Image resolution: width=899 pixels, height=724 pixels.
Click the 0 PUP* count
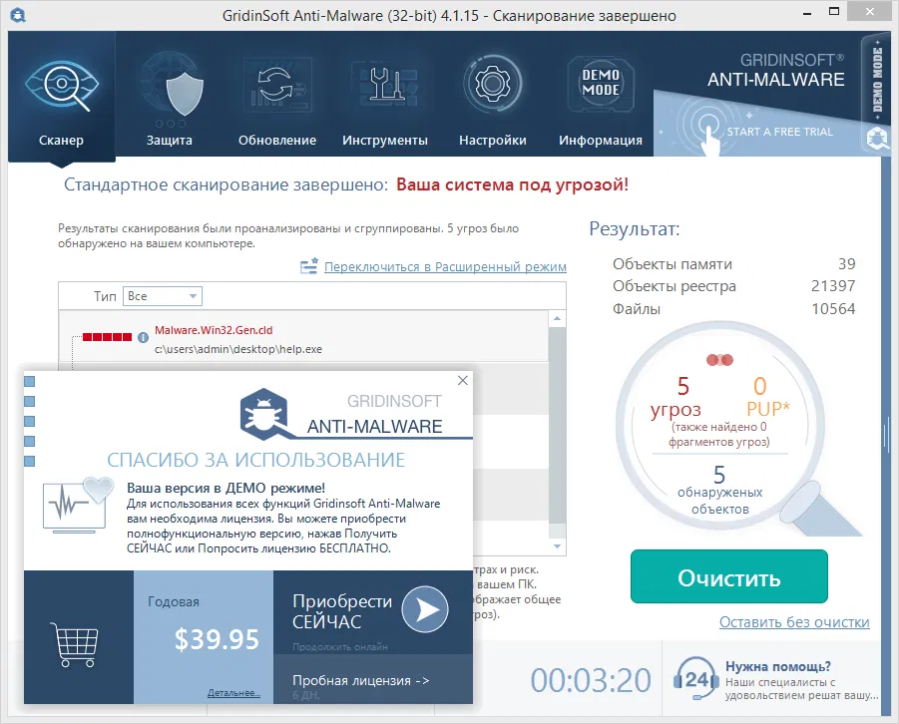767,397
